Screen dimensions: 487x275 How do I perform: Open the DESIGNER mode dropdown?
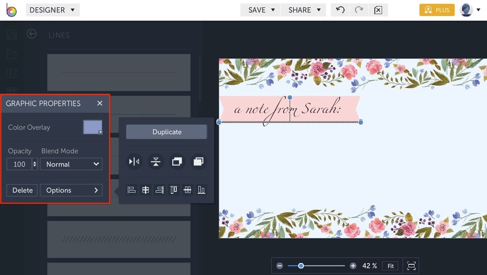(53, 10)
